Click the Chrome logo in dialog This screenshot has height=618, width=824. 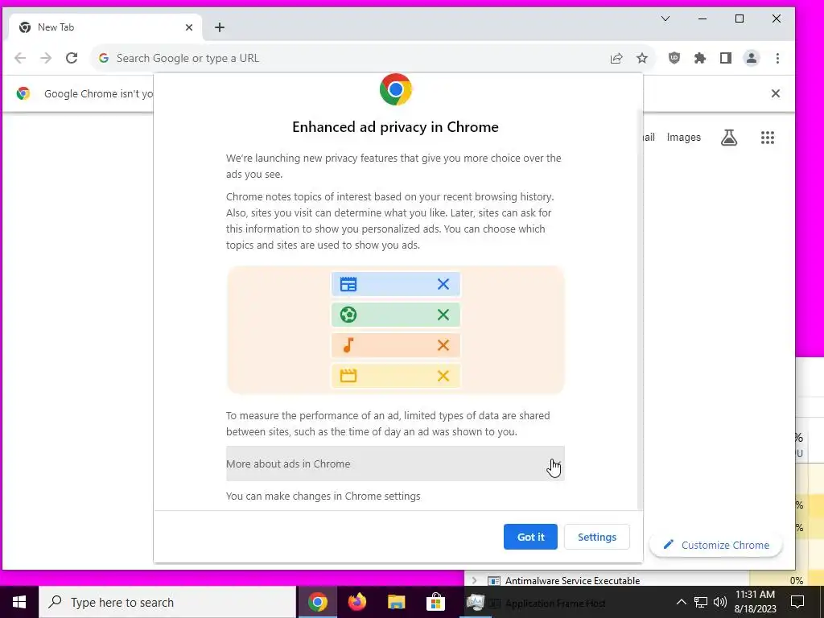click(396, 89)
